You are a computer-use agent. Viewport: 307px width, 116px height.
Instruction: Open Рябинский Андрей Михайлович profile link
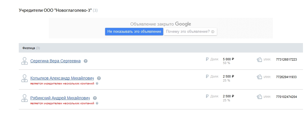[60, 98]
